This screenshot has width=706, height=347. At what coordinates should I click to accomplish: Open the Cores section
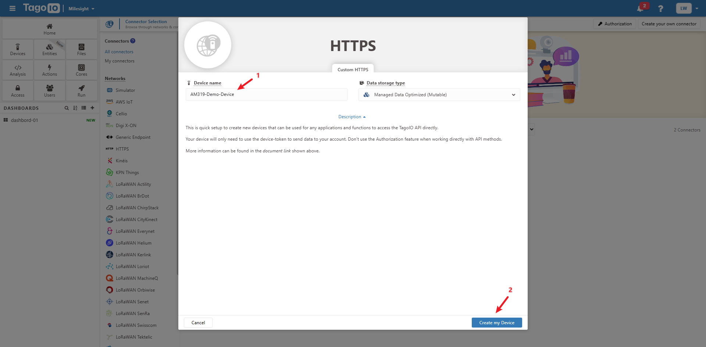pos(81,70)
